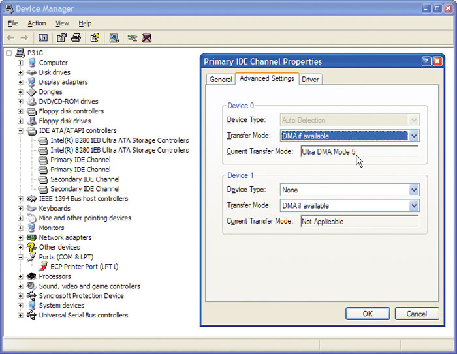
Task: Click Scan for hardware changes icon
Action: [x=114, y=38]
